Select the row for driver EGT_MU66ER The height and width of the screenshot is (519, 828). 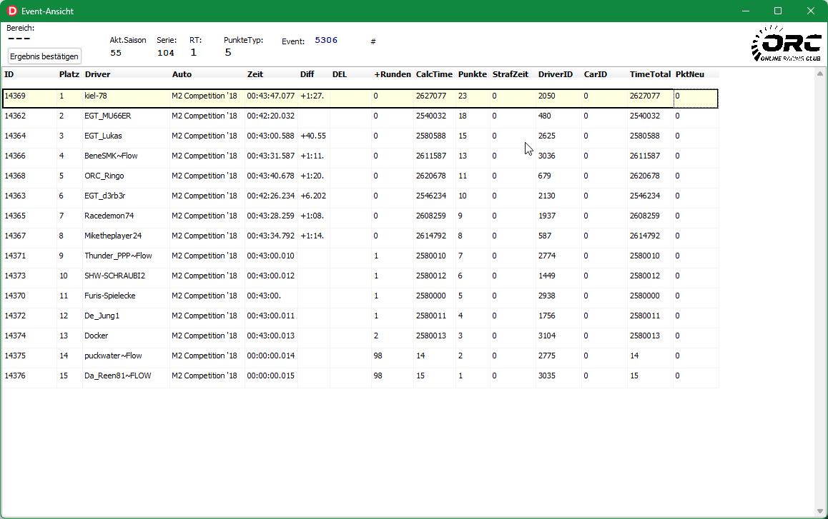coord(107,116)
